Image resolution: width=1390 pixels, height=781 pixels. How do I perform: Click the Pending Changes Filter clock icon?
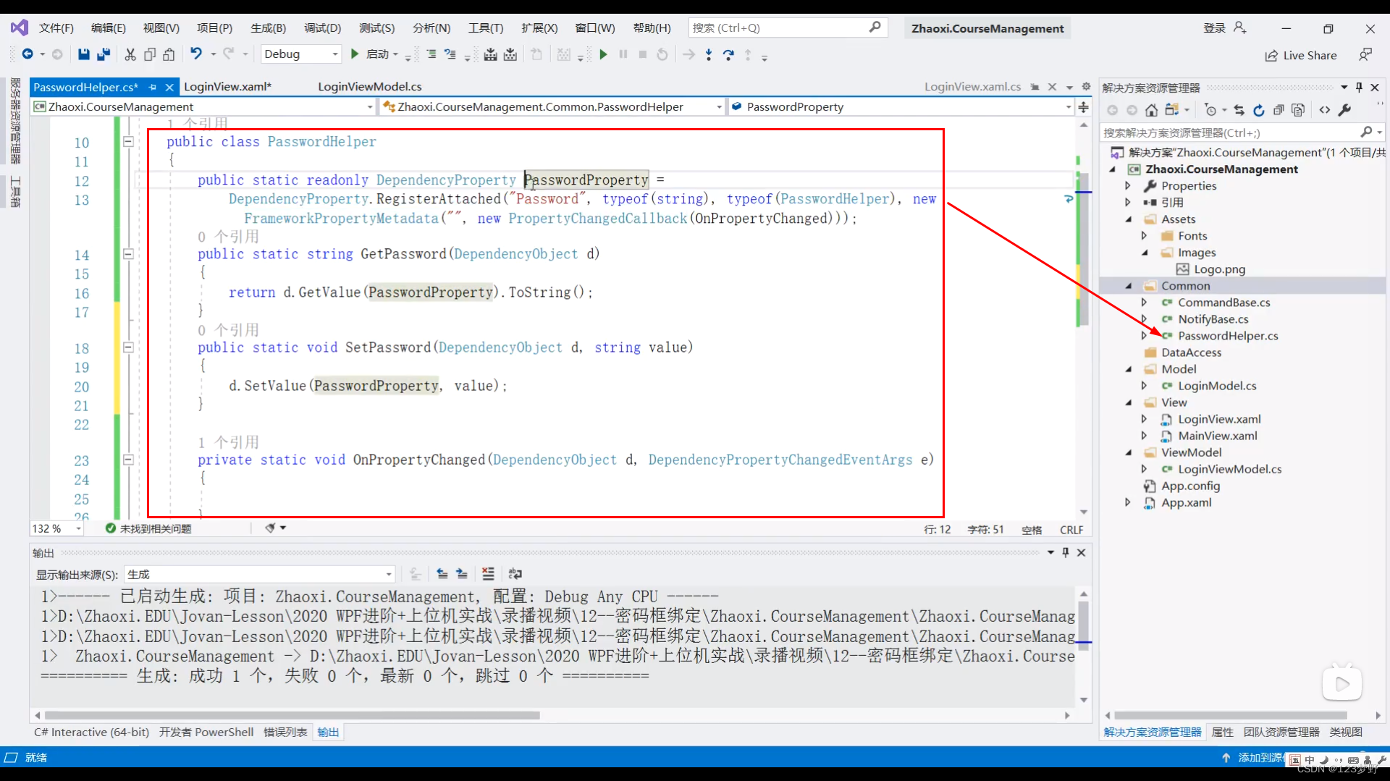click(x=1210, y=110)
